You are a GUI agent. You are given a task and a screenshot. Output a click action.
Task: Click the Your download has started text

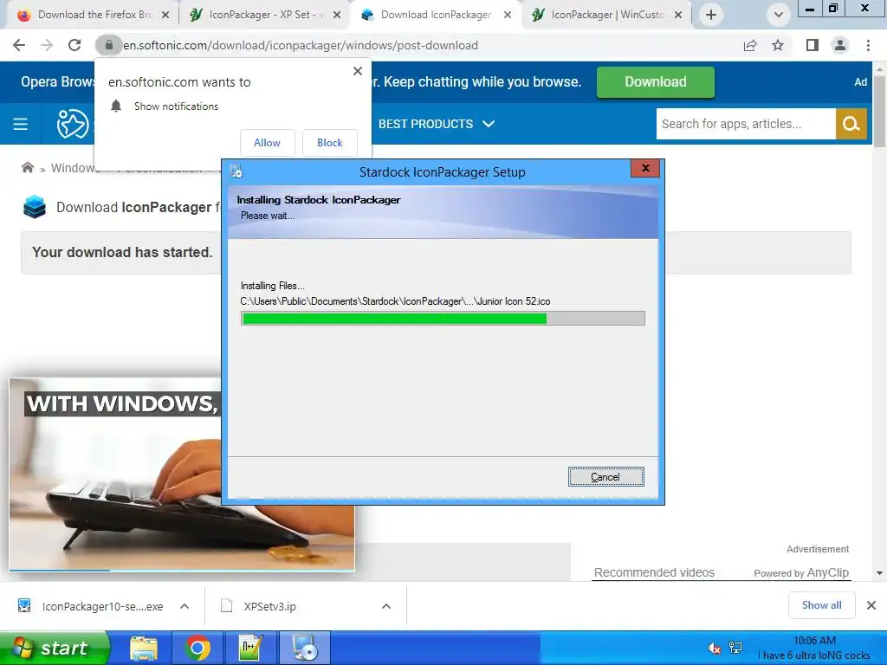[x=122, y=252]
